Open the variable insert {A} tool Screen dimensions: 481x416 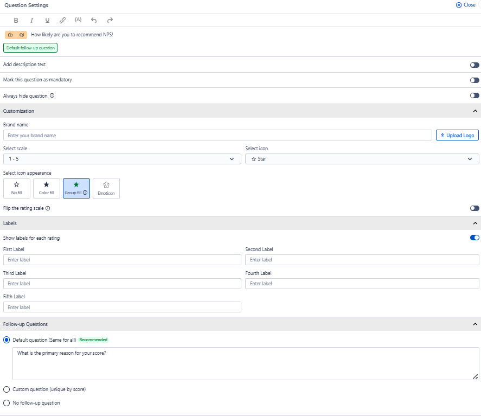point(78,20)
